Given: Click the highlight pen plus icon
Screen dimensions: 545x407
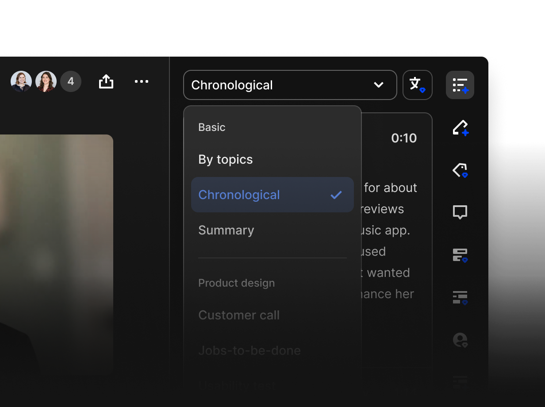Looking at the screenshot, I should pyautogui.click(x=460, y=128).
